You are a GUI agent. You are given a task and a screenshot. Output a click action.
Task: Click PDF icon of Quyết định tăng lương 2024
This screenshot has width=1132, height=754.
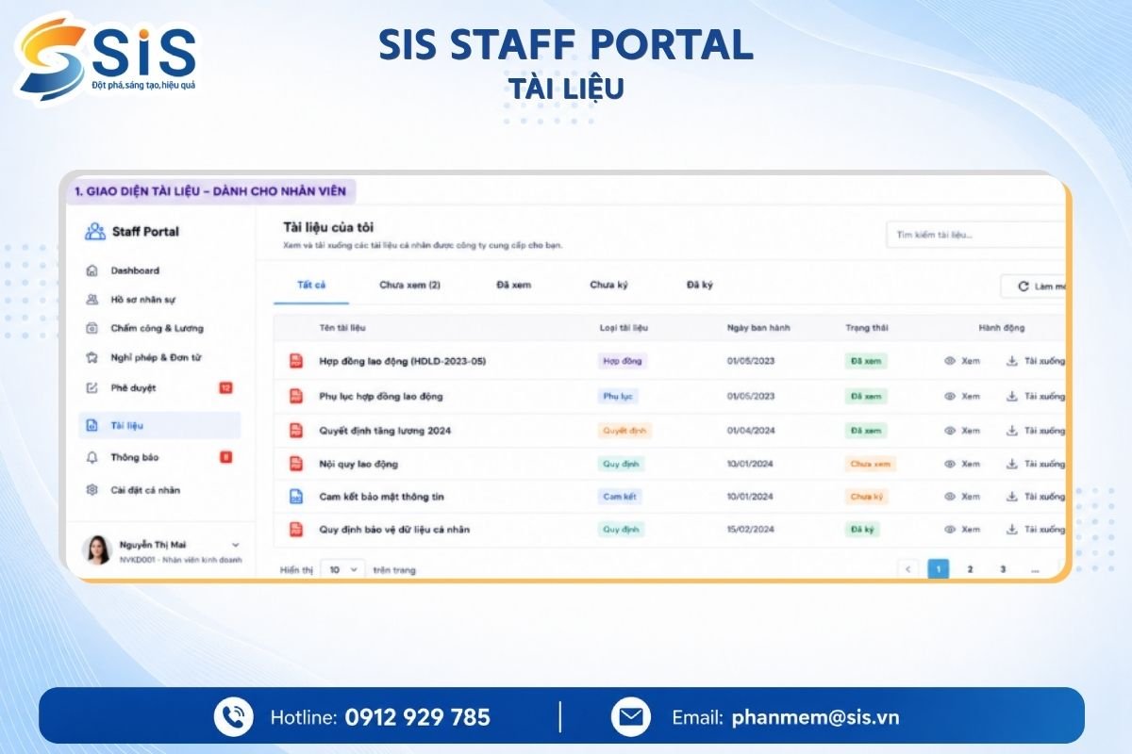tap(295, 431)
